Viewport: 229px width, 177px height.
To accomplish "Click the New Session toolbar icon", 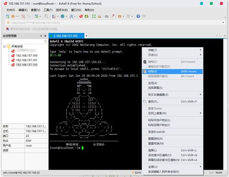I will [x=7, y=16].
